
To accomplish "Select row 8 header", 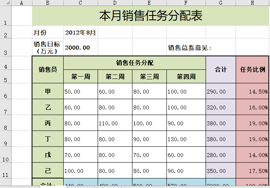I will tap(6, 123).
